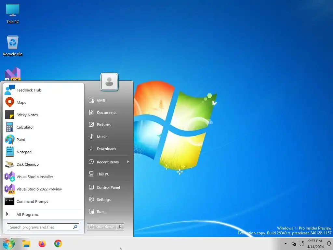Open Music from the Start menu

[109, 136]
